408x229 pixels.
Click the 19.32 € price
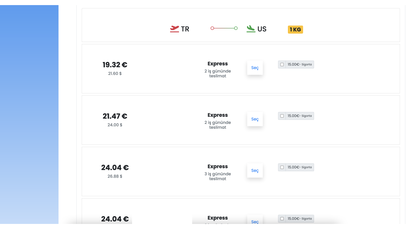pyautogui.click(x=115, y=65)
